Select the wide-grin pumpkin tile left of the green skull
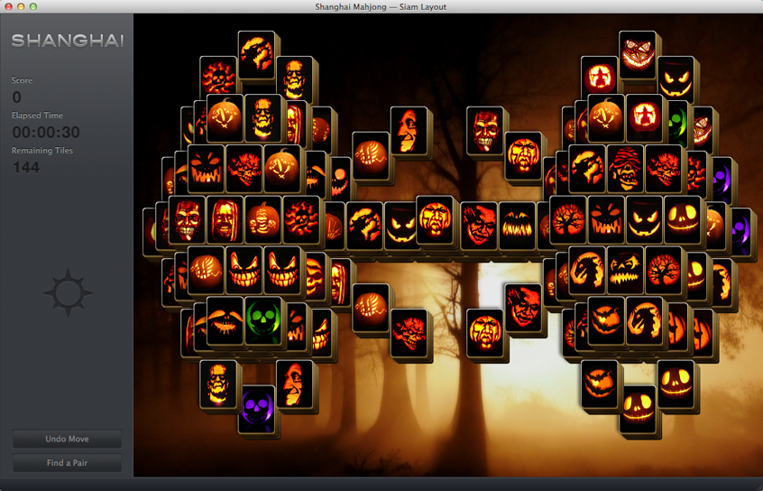Viewport: 763px width, 491px height. click(225, 321)
